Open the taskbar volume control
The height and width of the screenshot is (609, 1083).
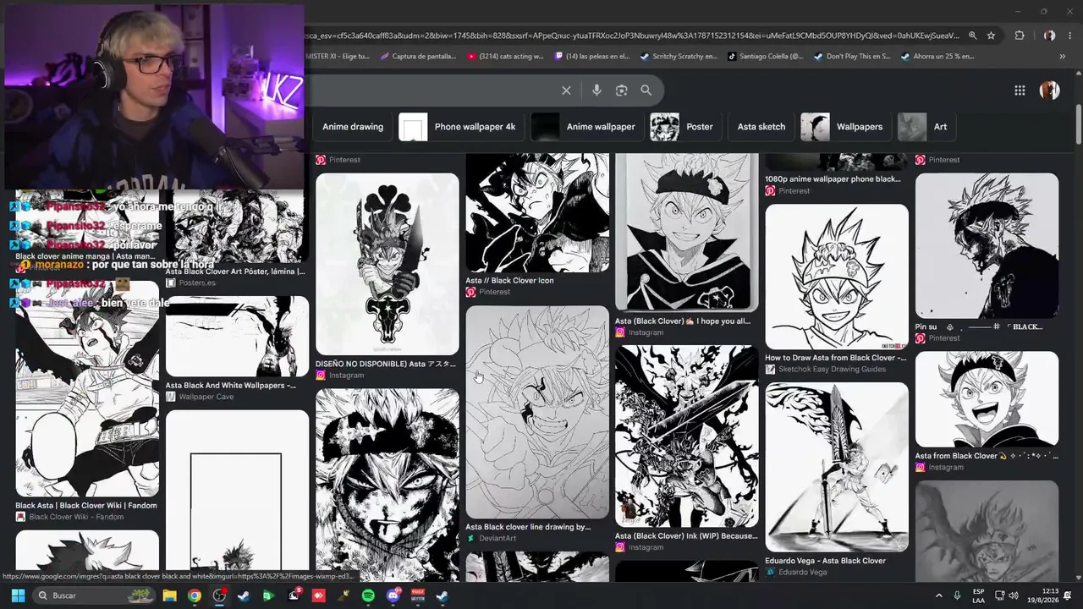[x=1014, y=595]
